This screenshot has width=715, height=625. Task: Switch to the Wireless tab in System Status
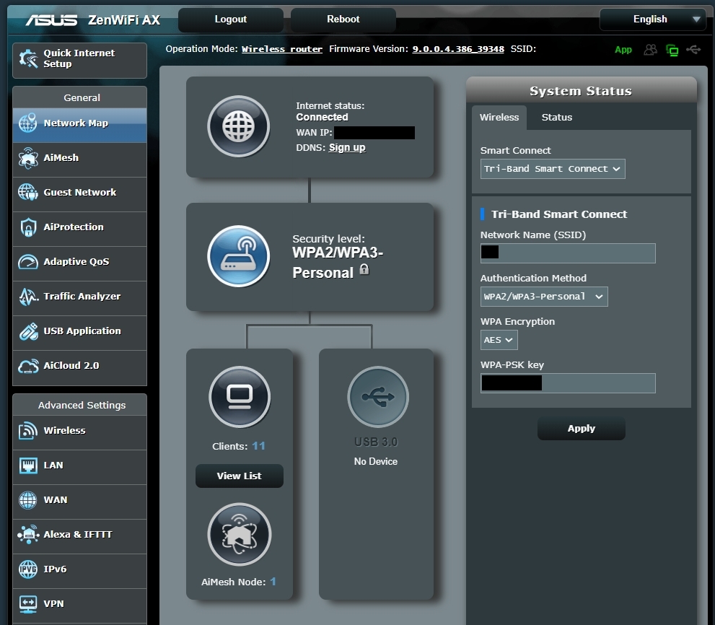tap(499, 117)
